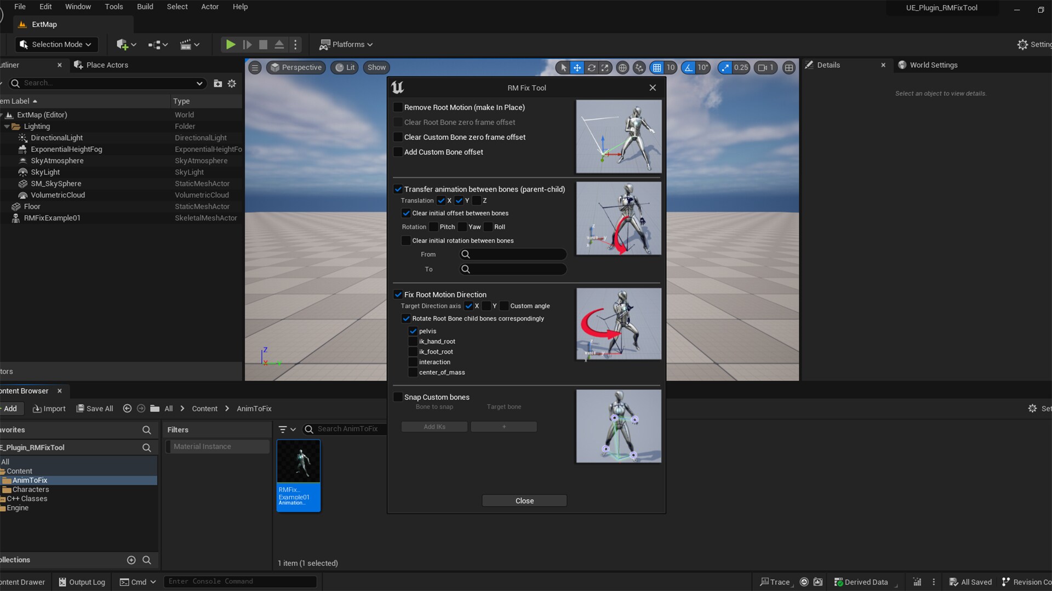The width and height of the screenshot is (1052, 591).
Task: Enable the Pitch rotation checkbox
Action: (x=434, y=227)
